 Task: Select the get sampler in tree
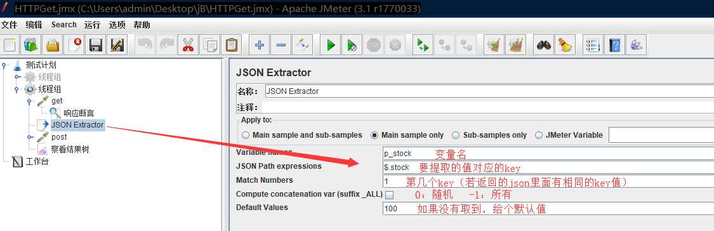pyautogui.click(x=57, y=101)
